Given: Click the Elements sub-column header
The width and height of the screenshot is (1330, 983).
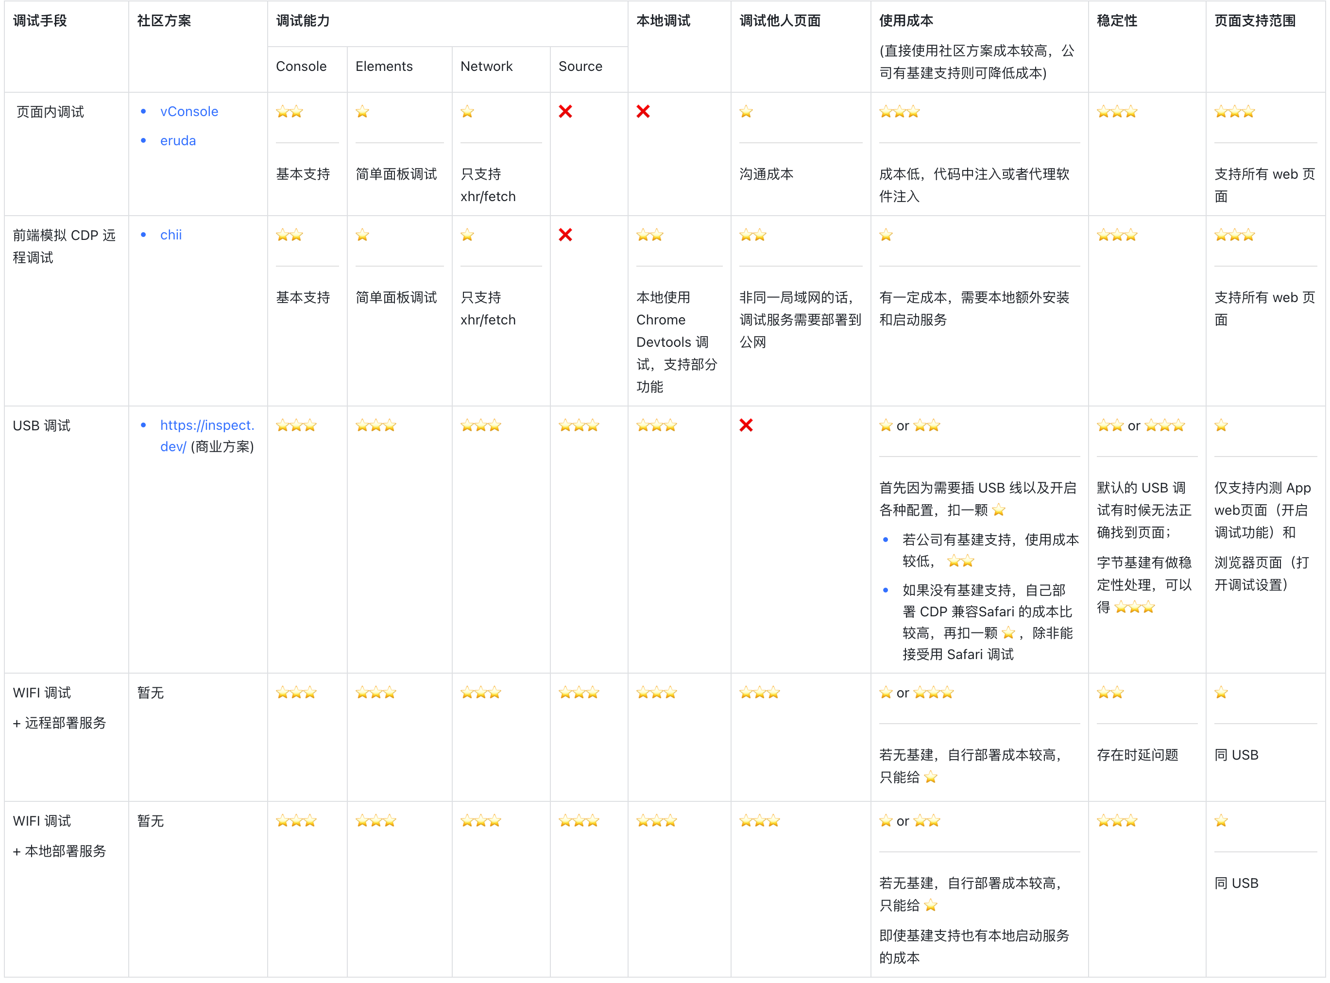Looking at the screenshot, I should (383, 66).
